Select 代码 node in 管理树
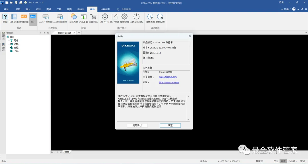This screenshot has height=164, width=308. 16,51
